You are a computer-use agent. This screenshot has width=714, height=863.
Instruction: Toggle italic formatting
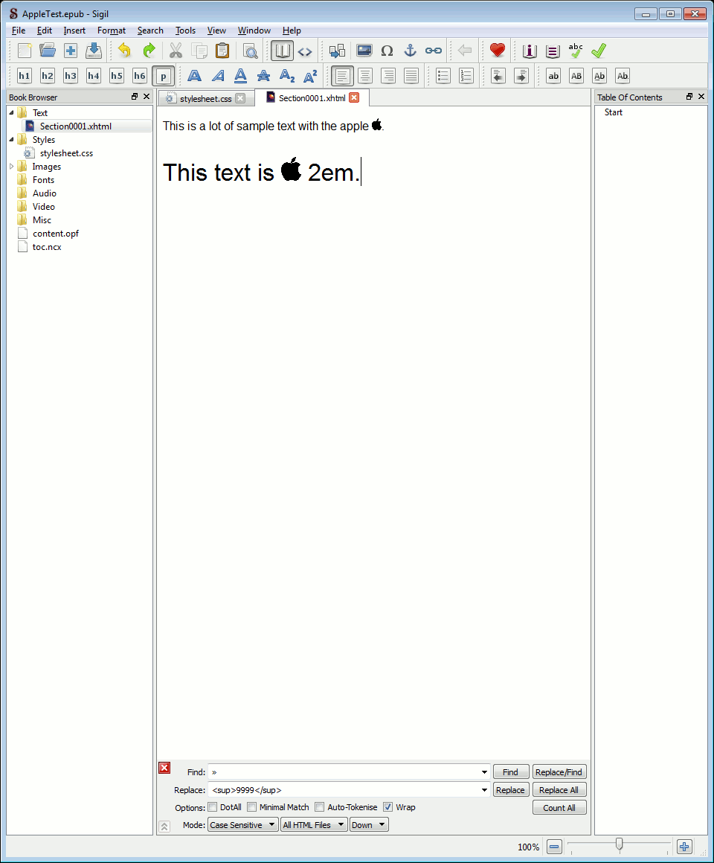pyautogui.click(x=218, y=76)
